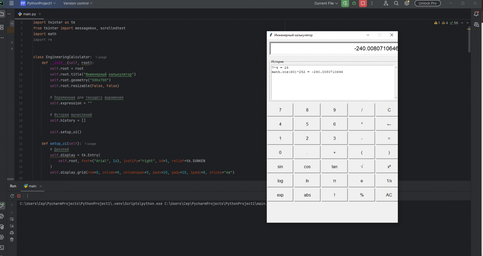Screen dimensions: 483x256
Task: Open IDE settings gear icon
Action: click(407, 3)
